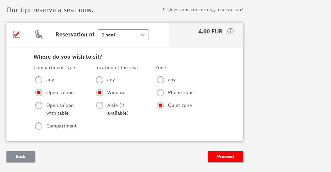Choose the Phone zone option

coord(160,92)
